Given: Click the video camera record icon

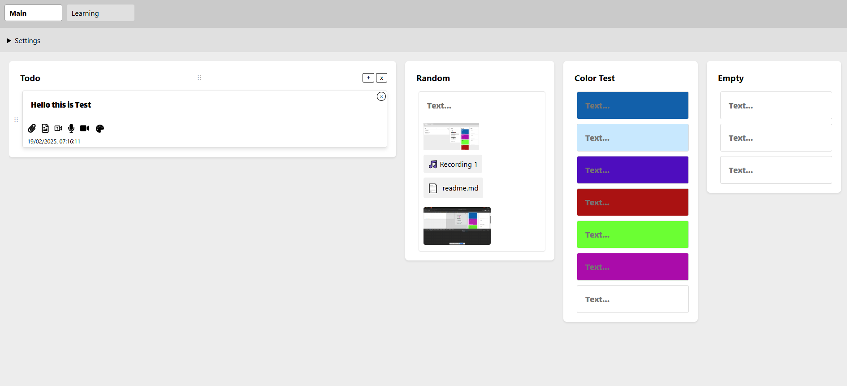Looking at the screenshot, I should pos(85,128).
